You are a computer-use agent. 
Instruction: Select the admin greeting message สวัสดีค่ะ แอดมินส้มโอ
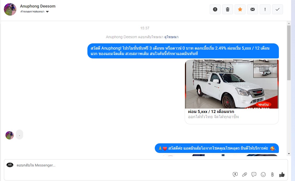(x=217, y=148)
